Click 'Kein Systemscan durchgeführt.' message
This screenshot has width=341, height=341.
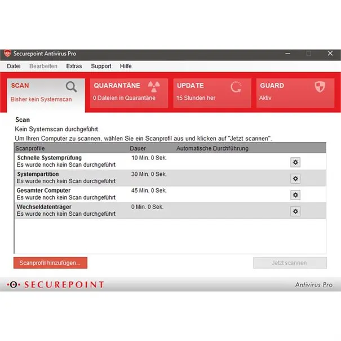point(57,129)
